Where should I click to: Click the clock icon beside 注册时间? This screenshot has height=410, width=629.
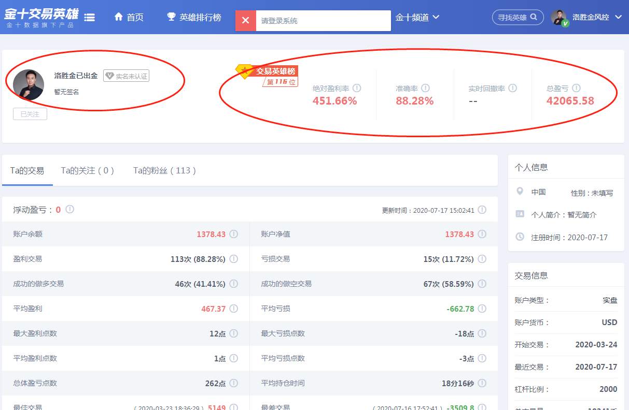pos(520,237)
